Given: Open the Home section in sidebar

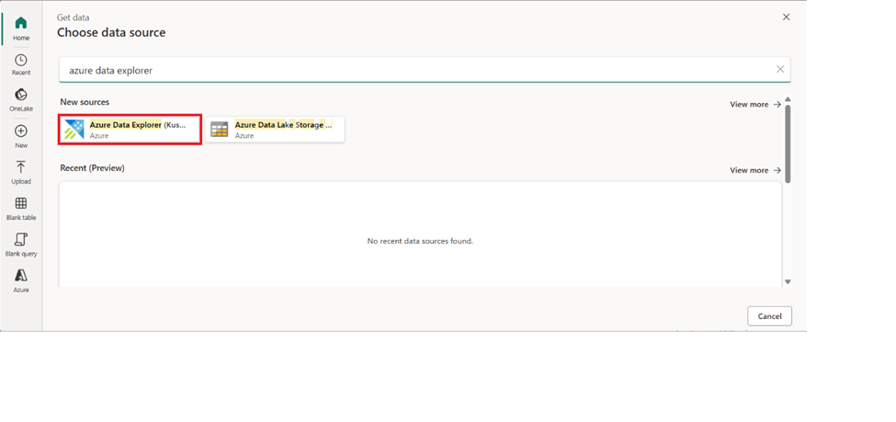Looking at the screenshot, I should coord(21,29).
